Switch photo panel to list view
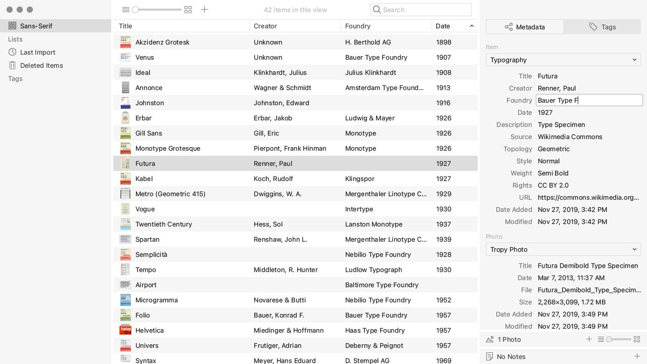647x364 pixels. coord(601,339)
